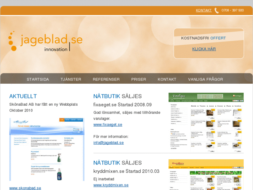253x190 pixels.
Task: Open KONTAKT in the grey navigation bar
Action: 167,79
